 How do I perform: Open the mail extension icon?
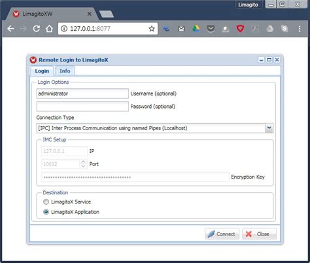(x=181, y=29)
